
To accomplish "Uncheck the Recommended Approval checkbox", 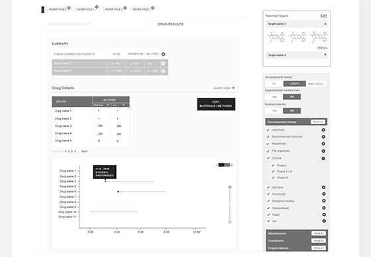I will (268, 137).
